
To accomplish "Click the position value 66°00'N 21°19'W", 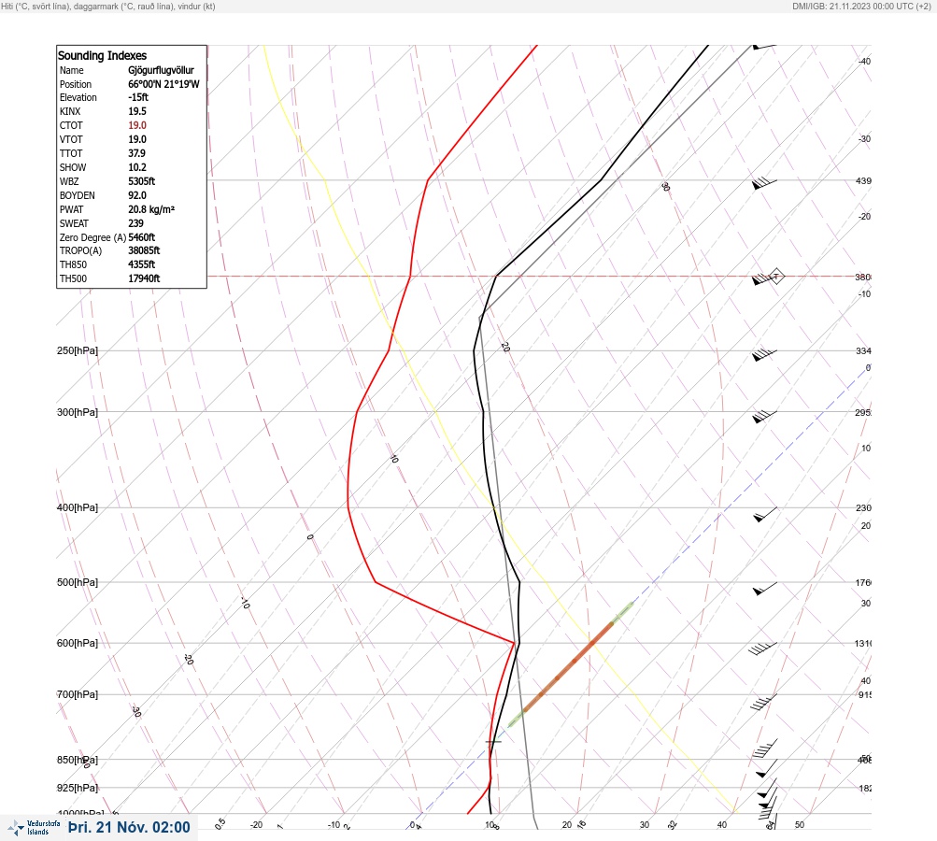I will [x=163, y=84].
